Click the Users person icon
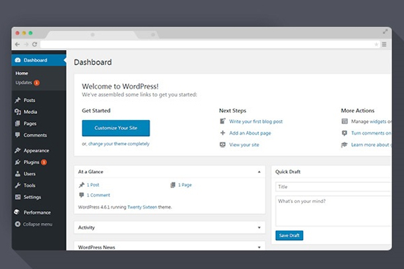The height and width of the screenshot is (269, 404). (18, 174)
